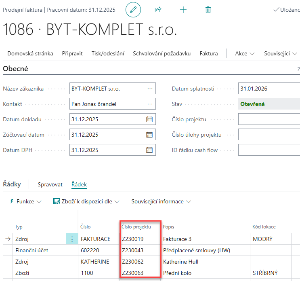Click the Kód lokace column header
Image resolution: width=300 pixels, height=281 pixels.
click(264, 227)
